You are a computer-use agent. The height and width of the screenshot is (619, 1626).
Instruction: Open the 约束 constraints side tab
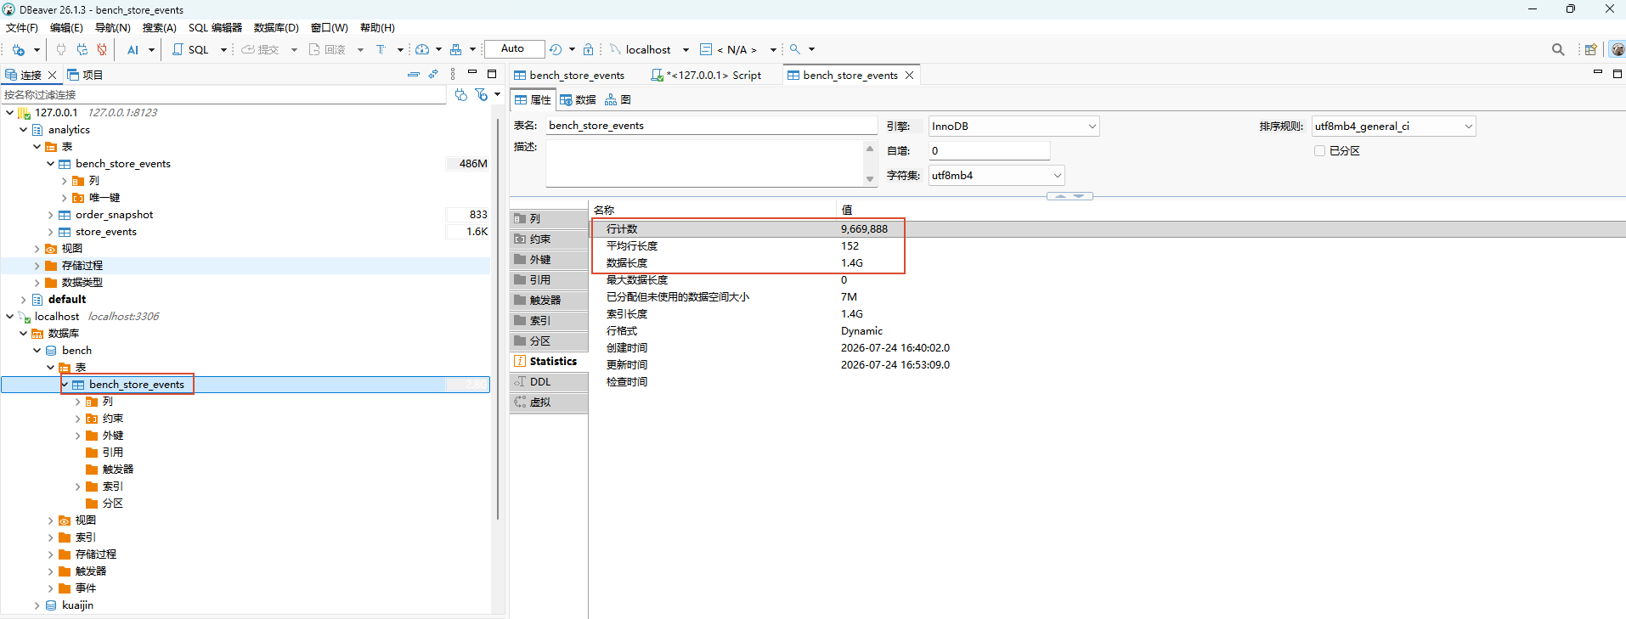coord(549,239)
